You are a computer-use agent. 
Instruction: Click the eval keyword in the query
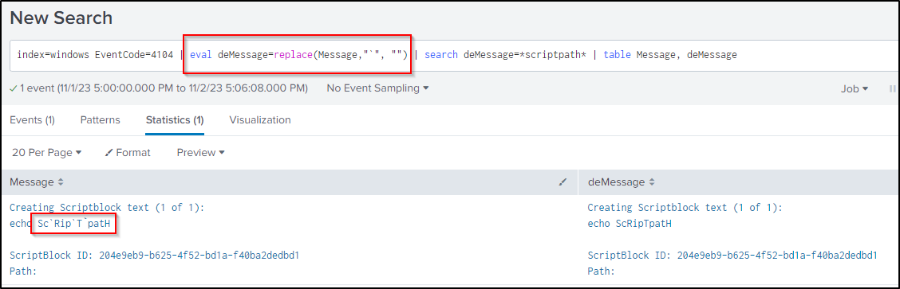(x=201, y=55)
